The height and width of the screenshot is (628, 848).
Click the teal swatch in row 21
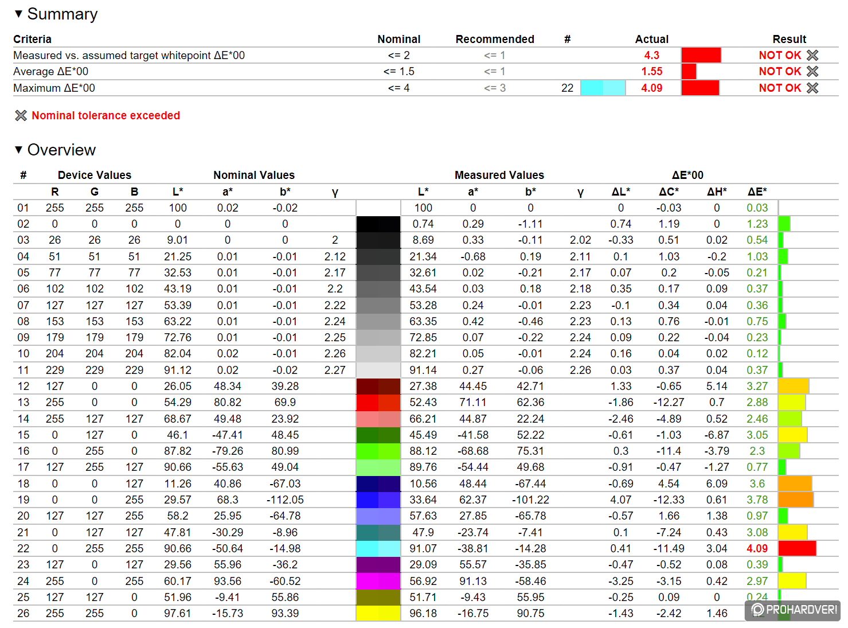click(378, 532)
